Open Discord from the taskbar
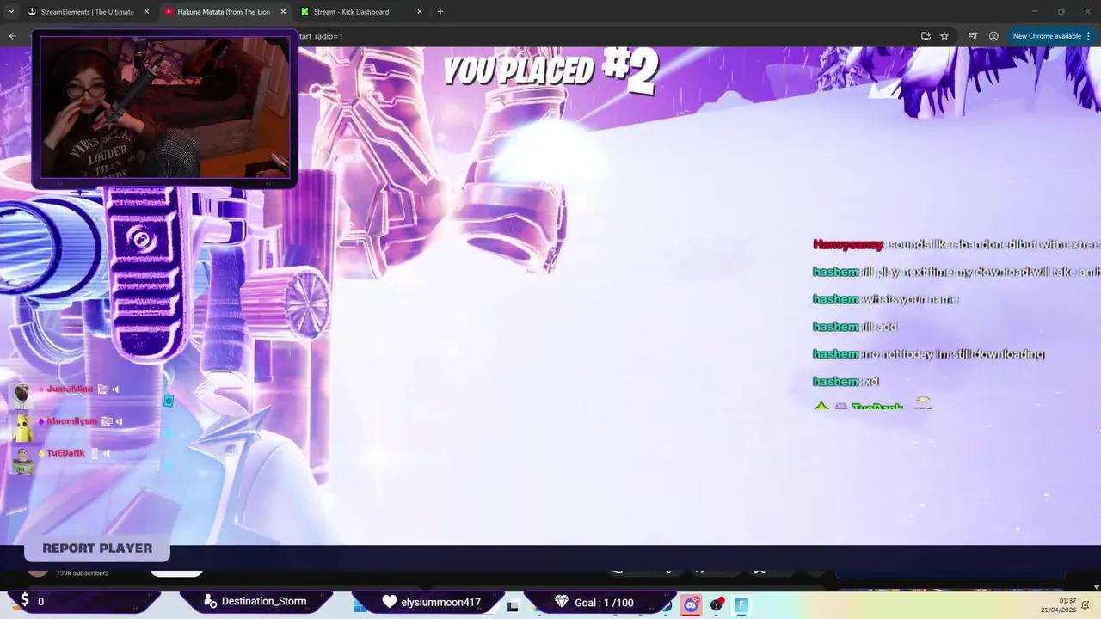Screen dimensions: 1101x619 click(x=691, y=605)
